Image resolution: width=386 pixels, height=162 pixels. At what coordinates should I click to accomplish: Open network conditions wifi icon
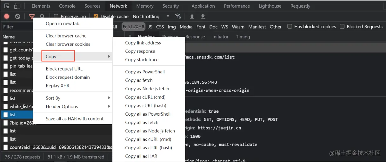pyautogui.click(x=178, y=17)
